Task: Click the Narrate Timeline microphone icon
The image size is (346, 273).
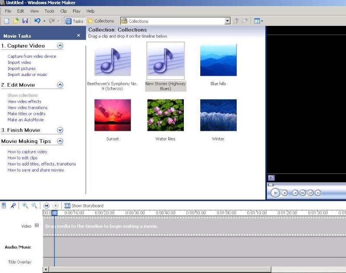Action: point(13,206)
